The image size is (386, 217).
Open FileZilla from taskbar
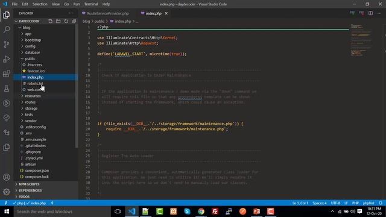tap(215, 212)
